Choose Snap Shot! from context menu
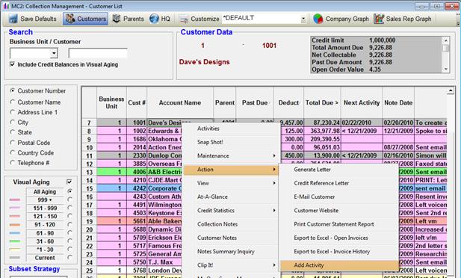Viewport: 461px width, 278px height. [x=210, y=142]
